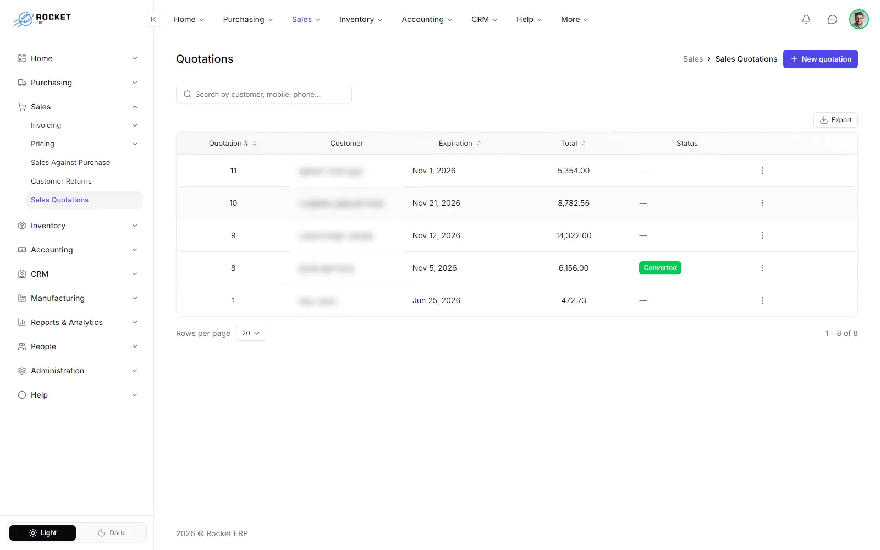The width and height of the screenshot is (880, 550).
Task: Open the three-dot menu for quotation 1
Action: [762, 300]
